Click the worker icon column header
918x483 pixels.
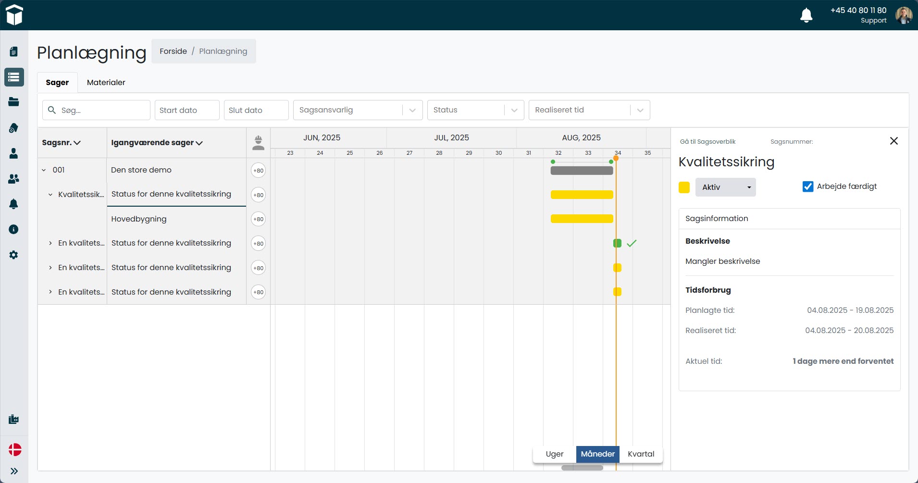tap(258, 143)
